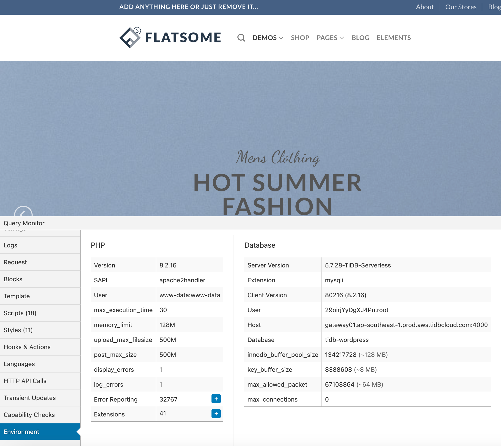Go to the BLOG menu item
Image resolution: width=501 pixels, height=446 pixels.
tap(360, 38)
